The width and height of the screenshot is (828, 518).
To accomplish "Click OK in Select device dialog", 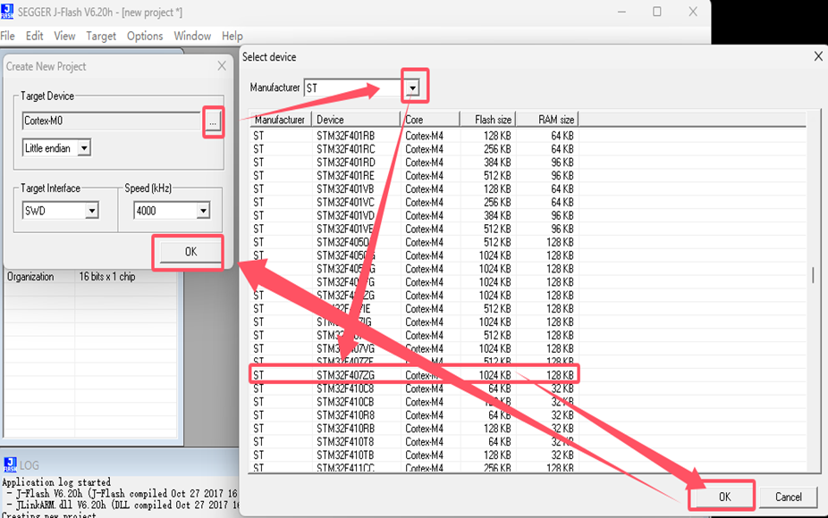I will (x=724, y=497).
